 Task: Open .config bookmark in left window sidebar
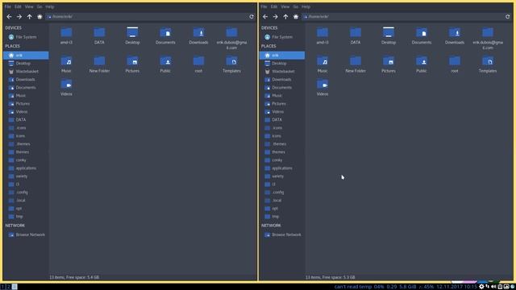[x=26, y=193]
